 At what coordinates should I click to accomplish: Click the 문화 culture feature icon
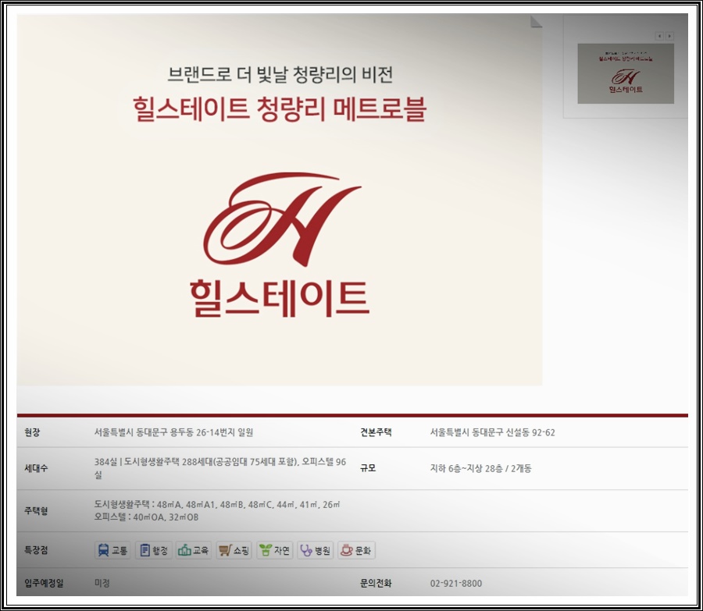tap(356, 550)
